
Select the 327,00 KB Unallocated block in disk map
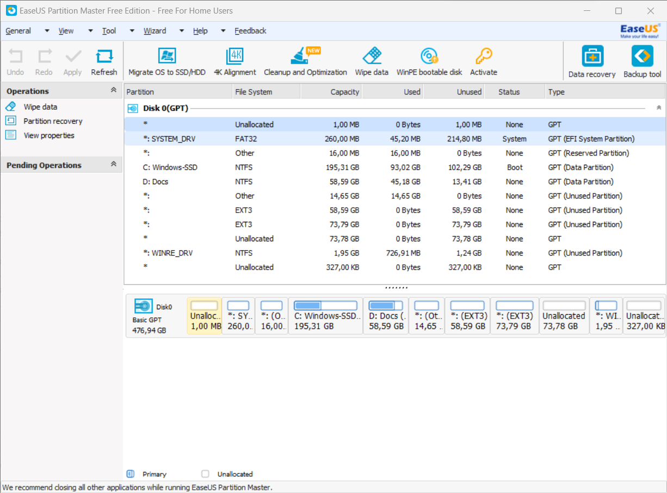[x=644, y=316]
